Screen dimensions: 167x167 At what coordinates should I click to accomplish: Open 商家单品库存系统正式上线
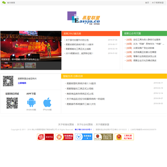click(x=80, y=94)
